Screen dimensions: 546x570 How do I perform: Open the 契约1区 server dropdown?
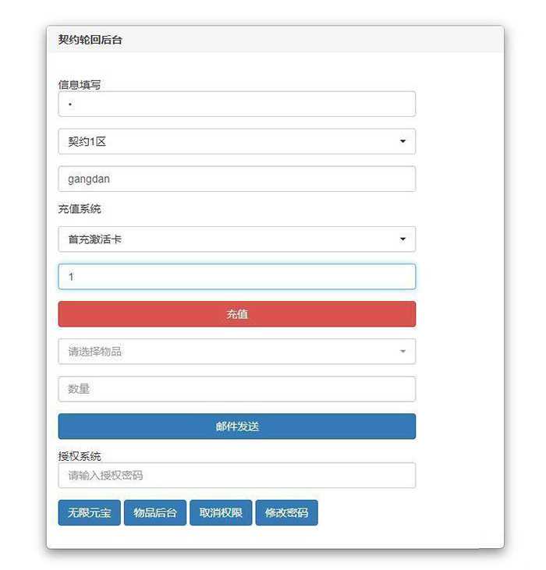tap(236, 142)
